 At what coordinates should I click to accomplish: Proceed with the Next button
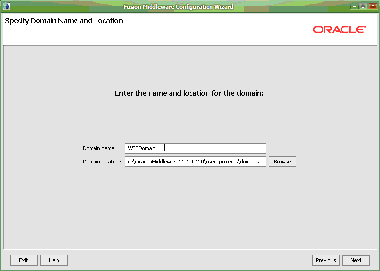tap(356, 260)
